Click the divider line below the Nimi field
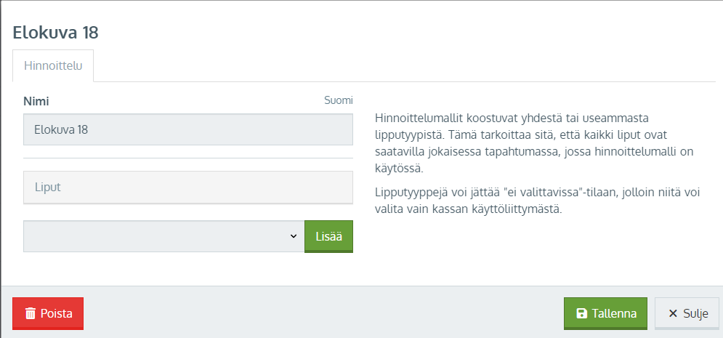Image resolution: width=723 pixels, height=338 pixels. click(x=187, y=158)
